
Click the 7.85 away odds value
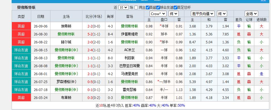(225, 34)
